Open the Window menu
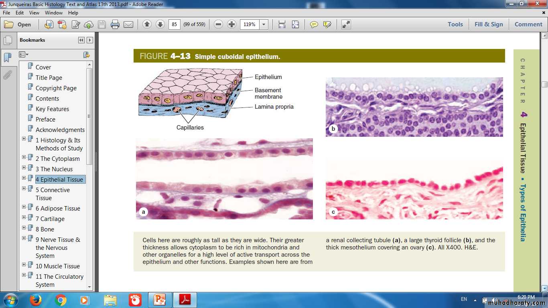Image resolution: width=548 pixels, height=308 pixels. point(53,13)
